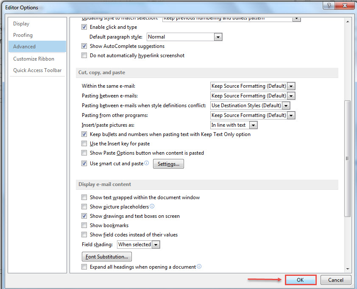Click the smart cut Settings button
Screen dimensions: 357x289
pyautogui.click(x=168, y=164)
